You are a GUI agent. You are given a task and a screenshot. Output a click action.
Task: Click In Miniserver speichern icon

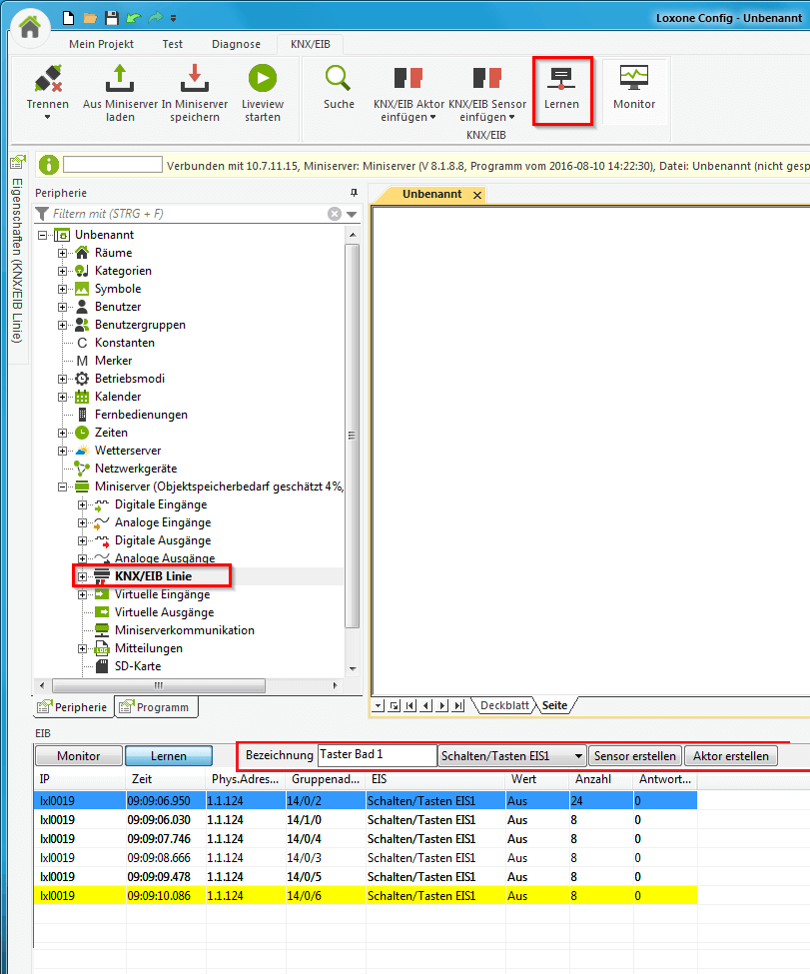pos(194,79)
